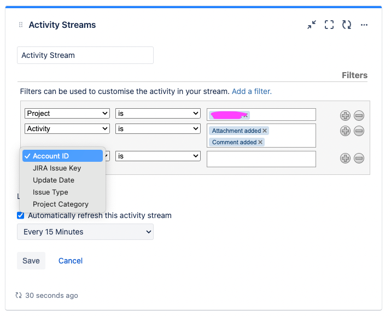Viewport: 391px width, 317px height.
Task: Save the activity stream settings
Action: [x=31, y=261]
